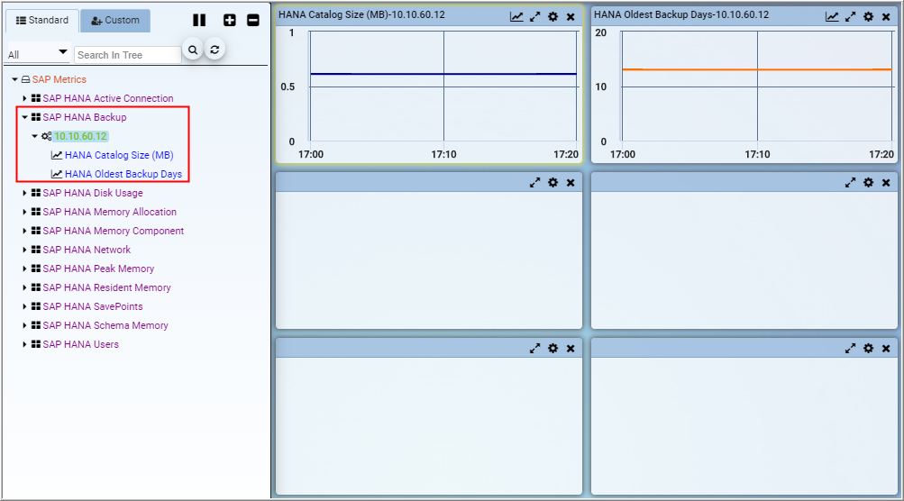The image size is (904, 501).
Task: Select SAP HANA Network label
Action: (x=87, y=250)
